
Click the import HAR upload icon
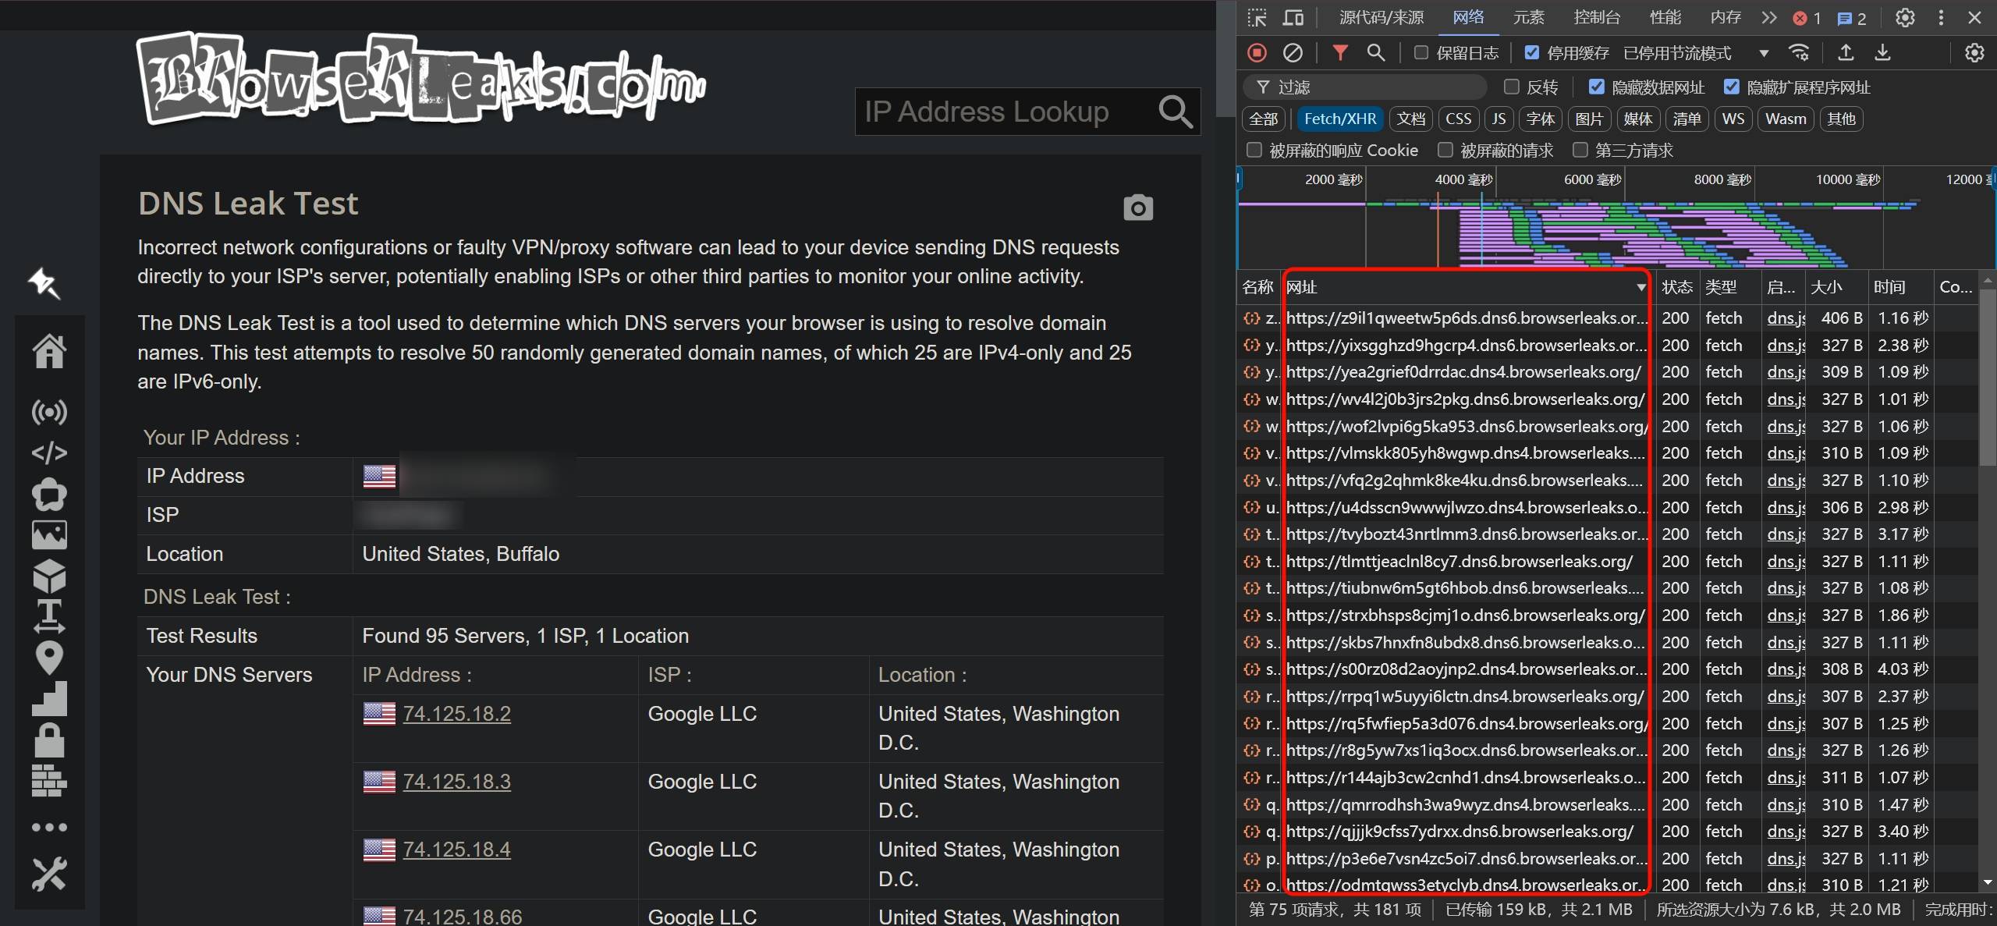click(1846, 52)
